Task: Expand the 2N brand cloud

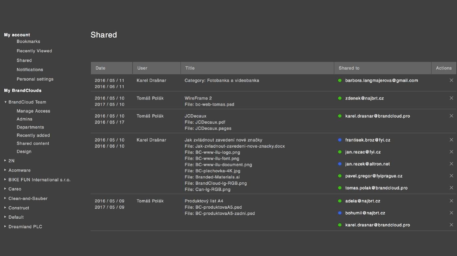Action: (6, 161)
